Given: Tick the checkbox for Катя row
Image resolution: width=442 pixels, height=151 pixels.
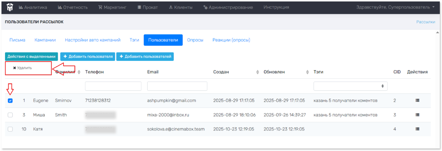Looking at the screenshot, I should point(10,129).
